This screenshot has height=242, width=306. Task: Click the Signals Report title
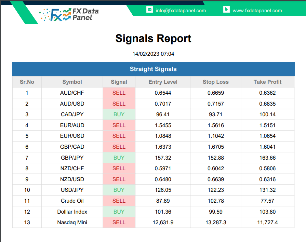153,38
